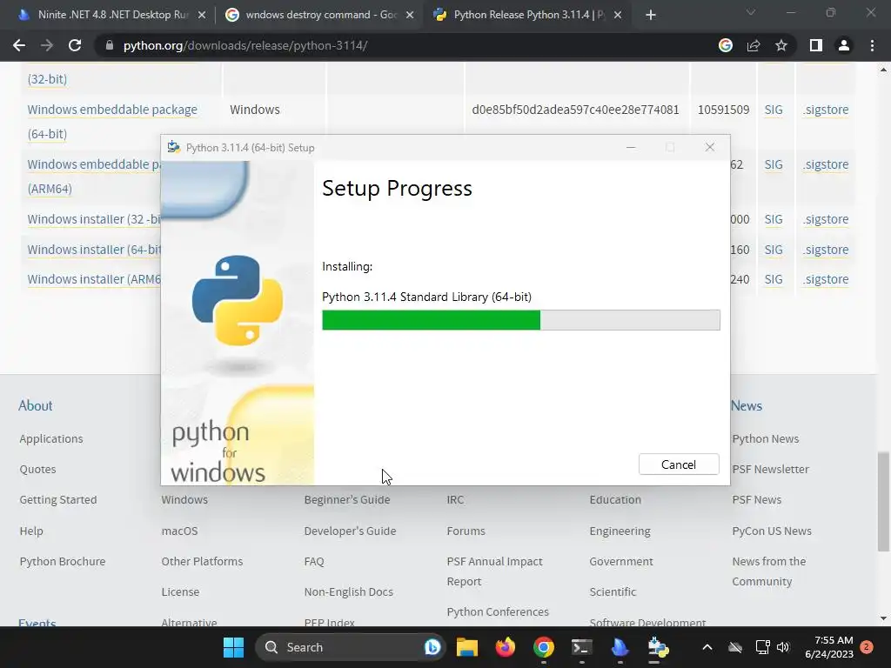Open the Government footer link
Image resolution: width=891 pixels, height=668 pixels.
pos(621,561)
